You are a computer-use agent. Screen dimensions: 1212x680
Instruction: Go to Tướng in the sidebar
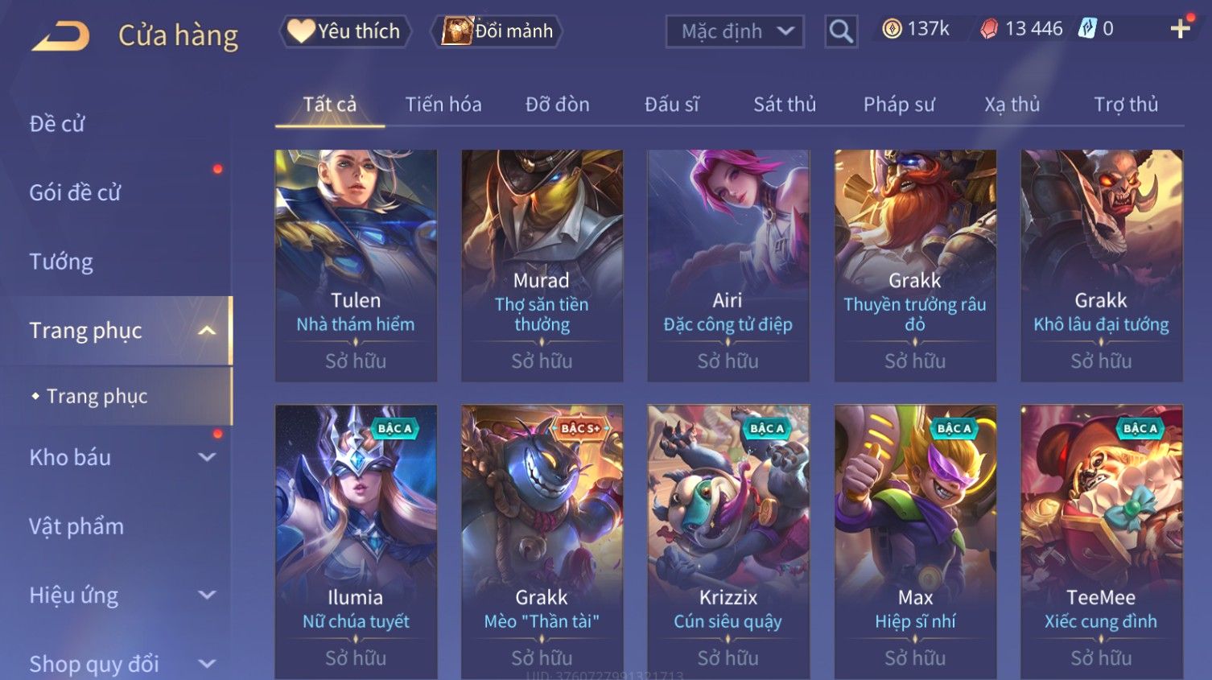click(x=61, y=262)
